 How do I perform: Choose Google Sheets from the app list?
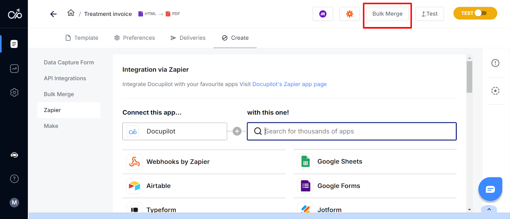(375, 161)
